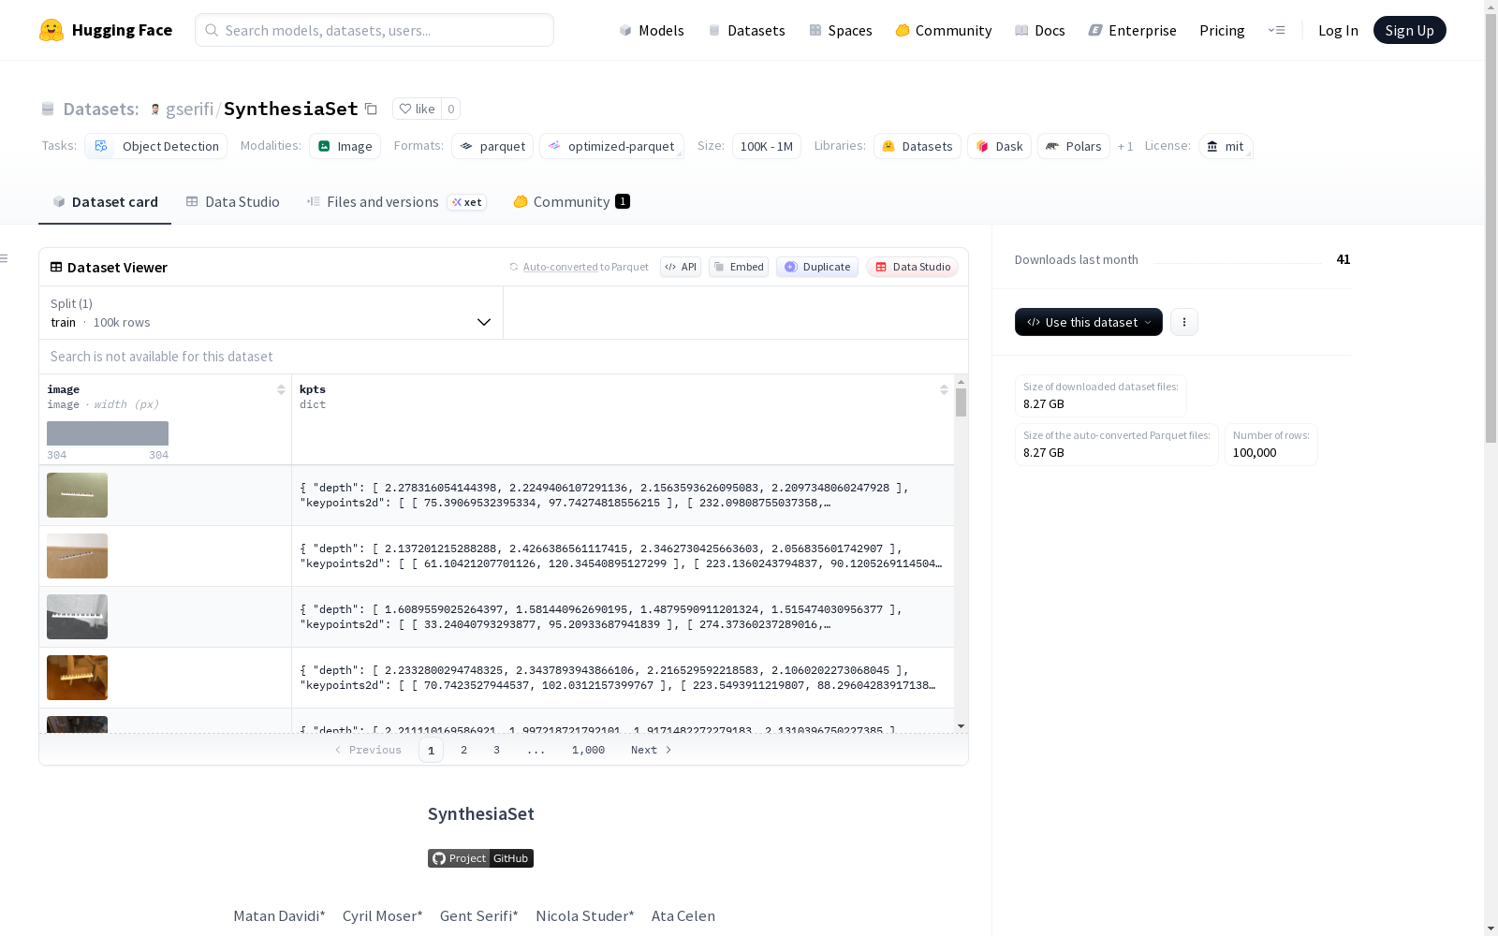1498x936 pixels.
Task: Click the heart like button
Action: click(x=417, y=109)
